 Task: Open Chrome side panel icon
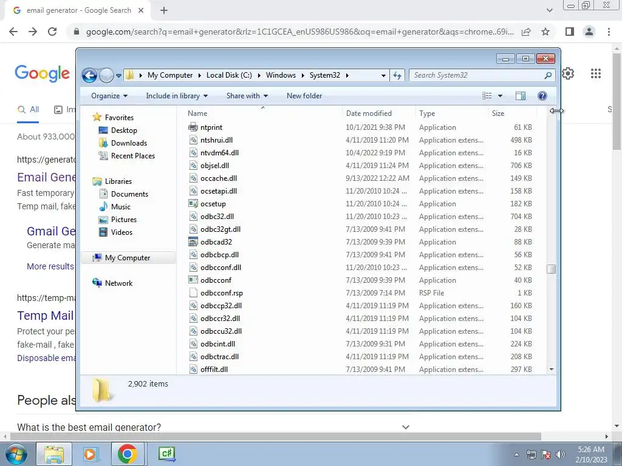point(570,32)
